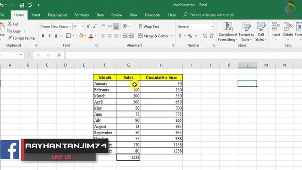Open the Formulas tab
Viewport: 302px width, 170px height.
pyautogui.click(x=82, y=15)
